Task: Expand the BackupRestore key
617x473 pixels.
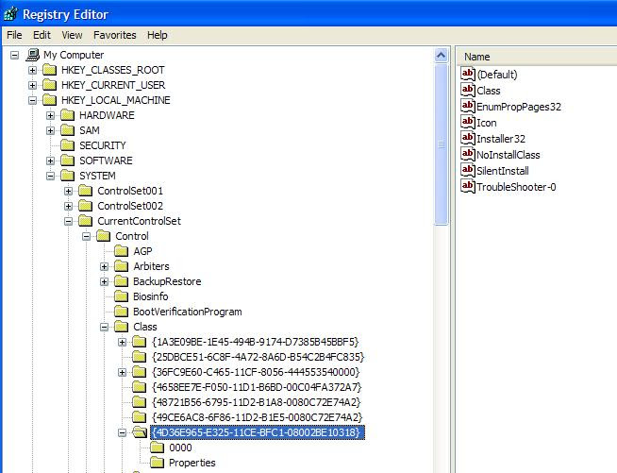Action: 105,282
